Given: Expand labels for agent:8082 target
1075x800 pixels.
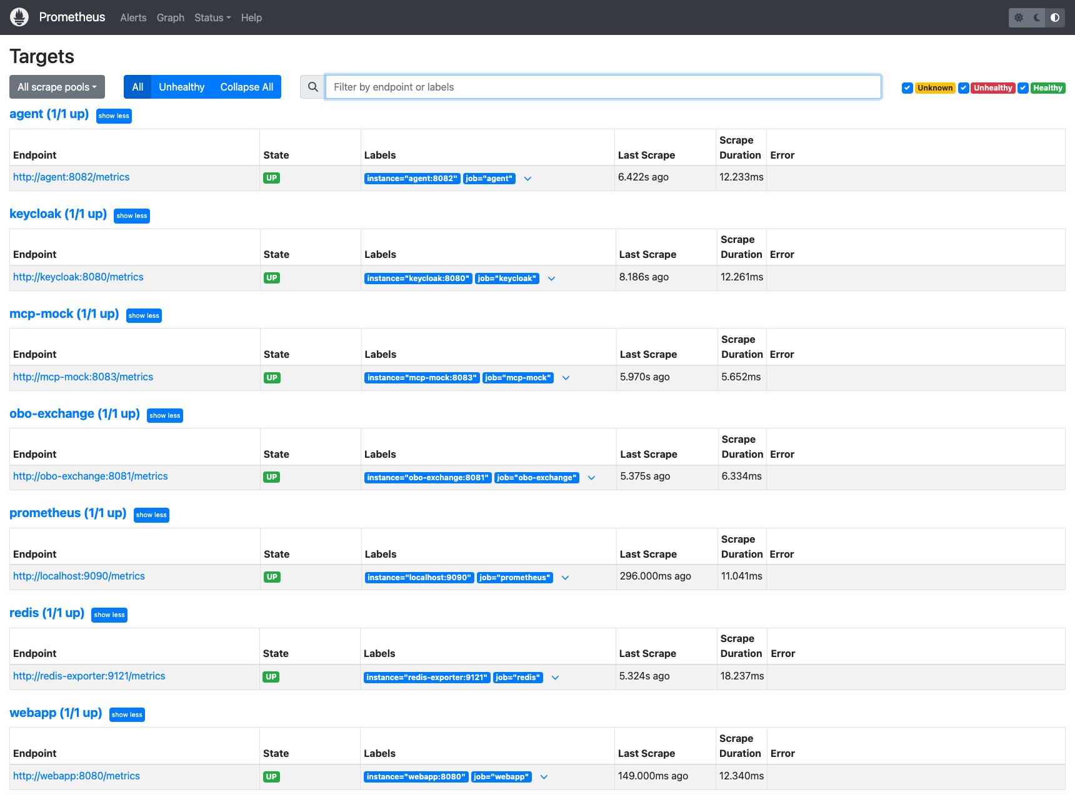Looking at the screenshot, I should tap(527, 179).
